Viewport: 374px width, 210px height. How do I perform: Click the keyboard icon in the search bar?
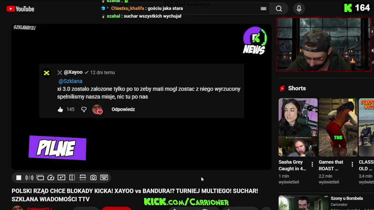(x=264, y=8)
